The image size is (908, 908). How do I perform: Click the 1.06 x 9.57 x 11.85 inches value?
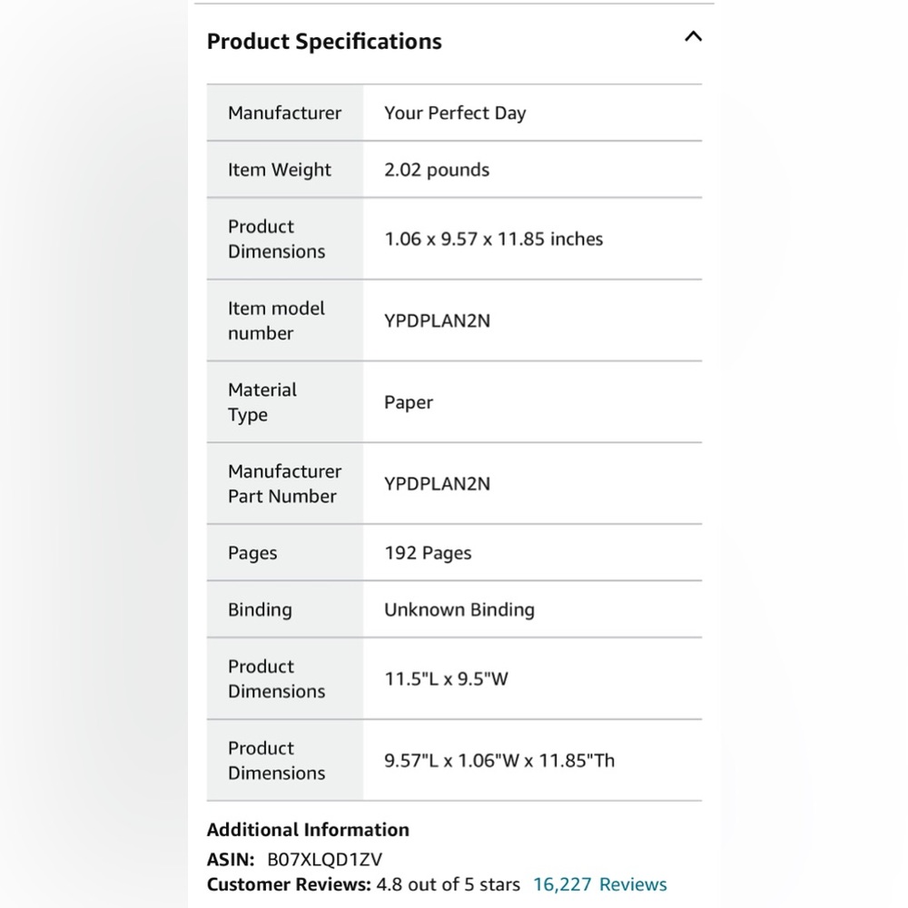coord(493,239)
